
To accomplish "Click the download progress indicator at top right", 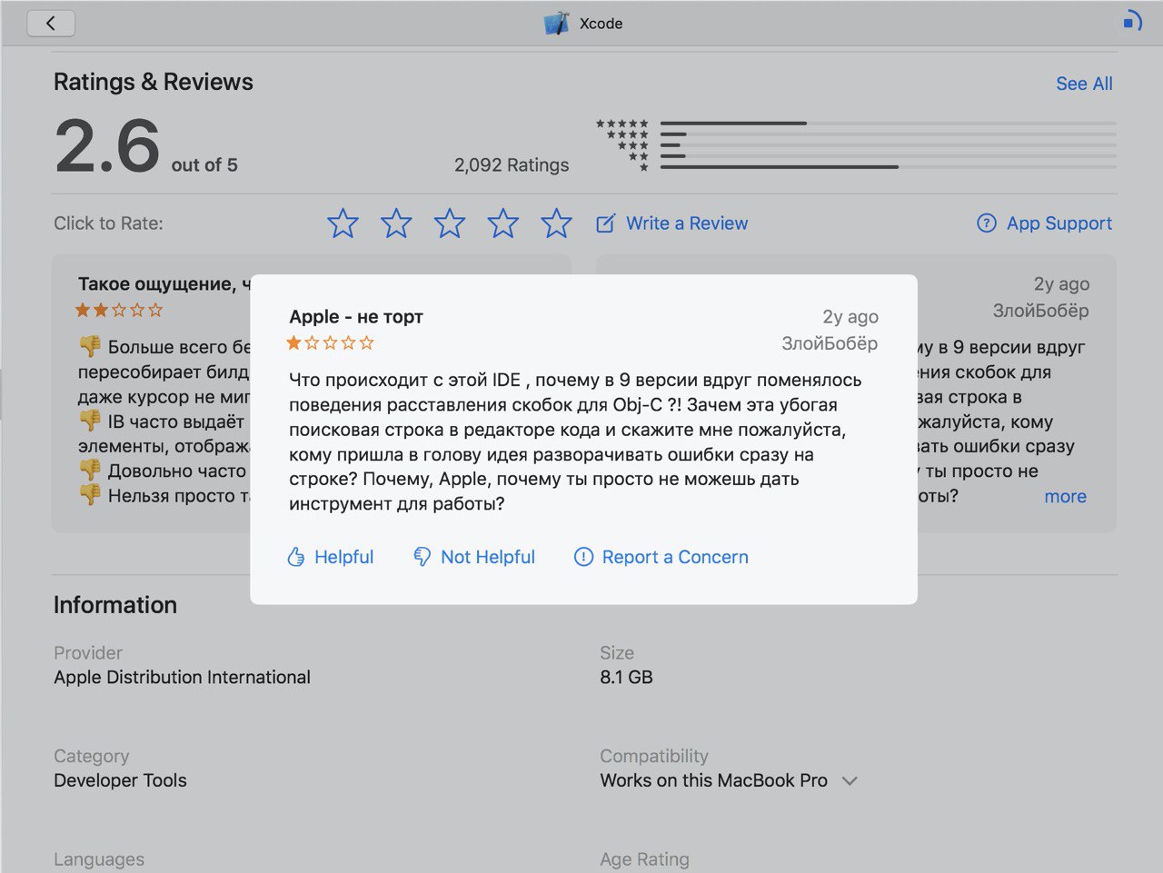I will coord(1132,22).
